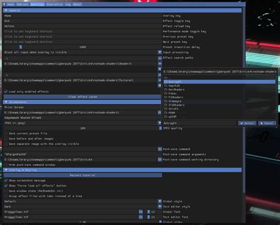Select the PD80 folder
The width and height of the screenshot is (280, 225).
coord(219,112)
